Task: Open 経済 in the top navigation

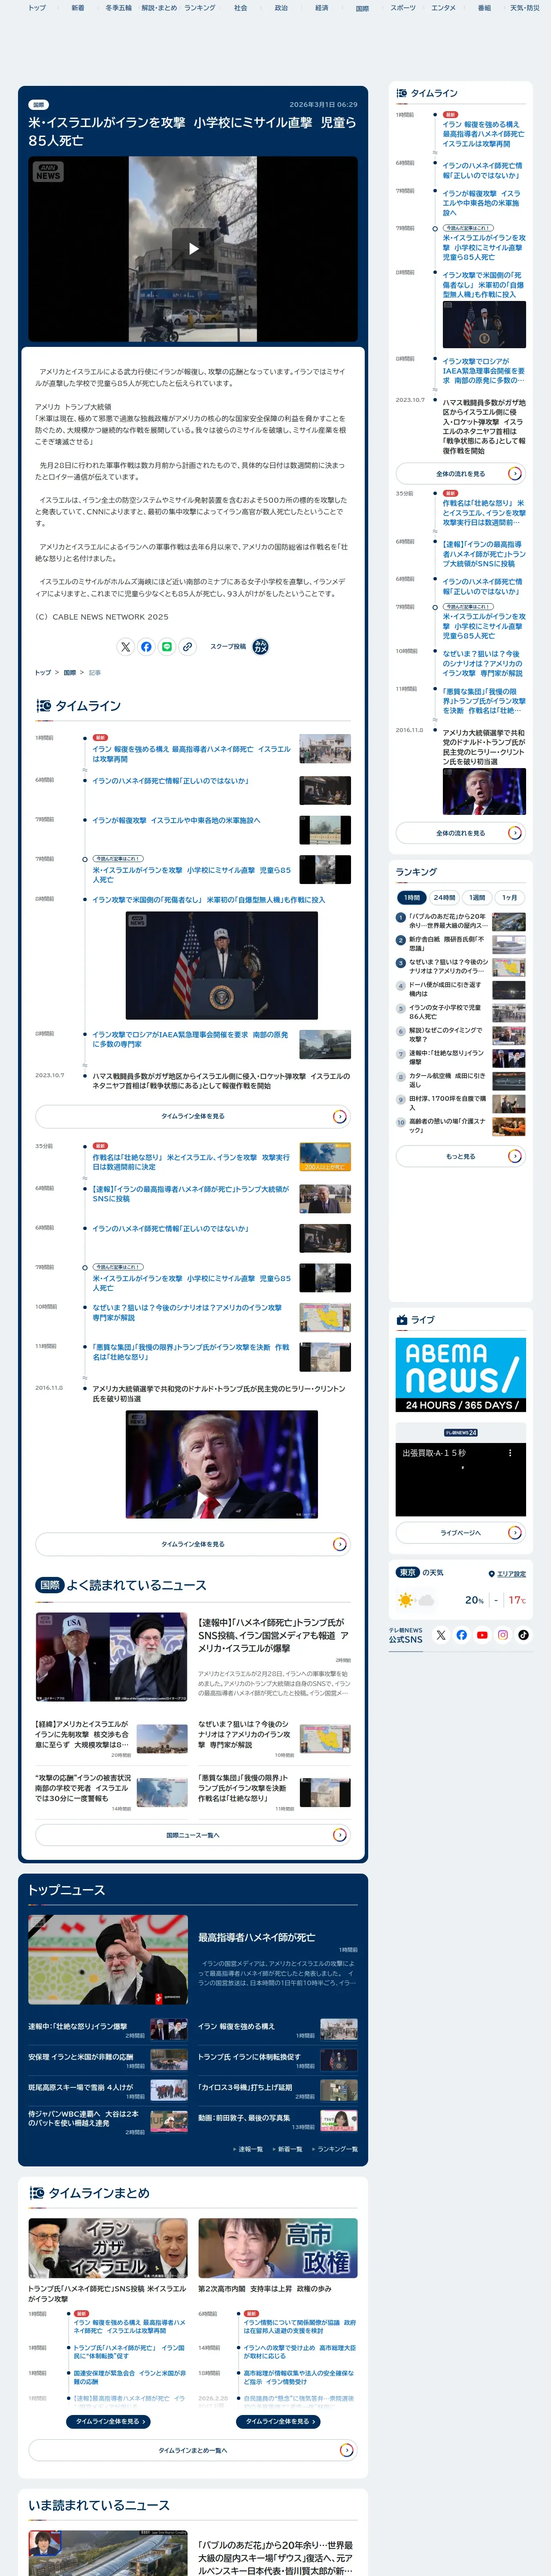Action: (321, 8)
